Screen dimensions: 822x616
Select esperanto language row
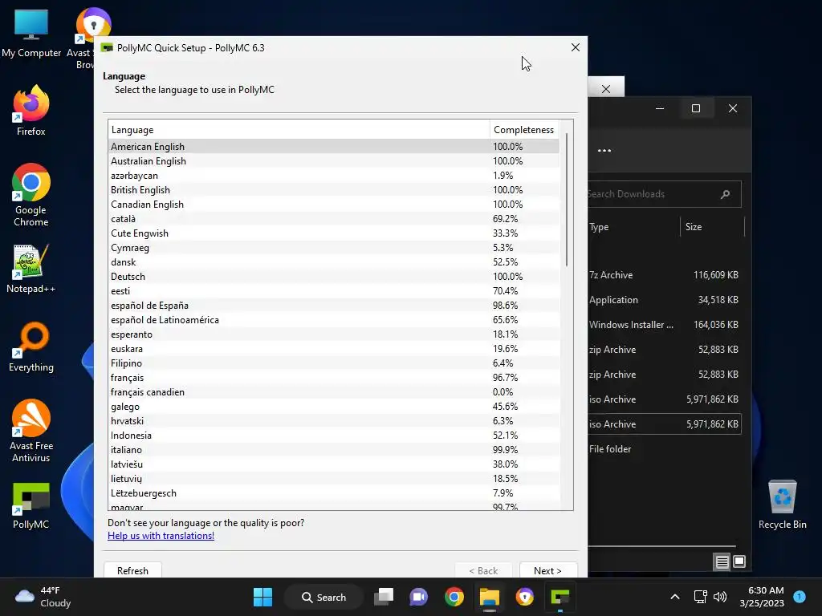(333, 334)
